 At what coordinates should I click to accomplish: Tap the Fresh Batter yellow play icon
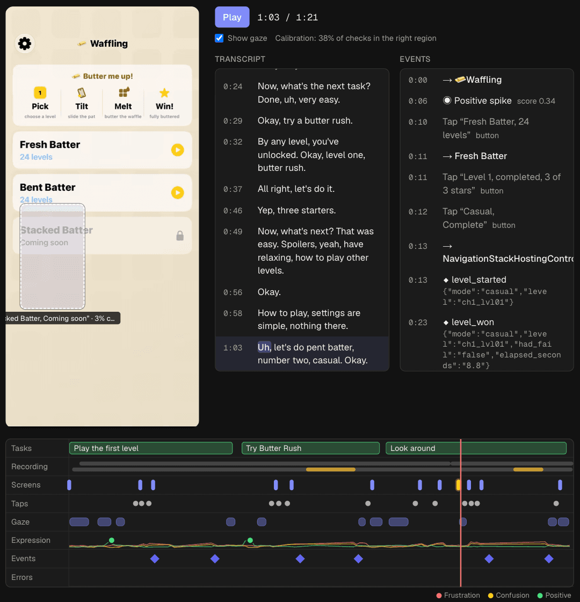pos(177,150)
